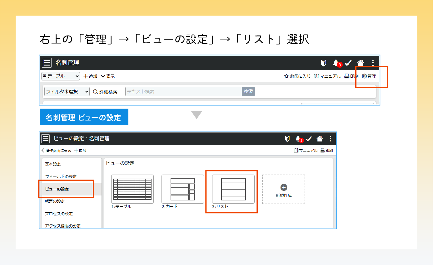This screenshot has width=433, height=265.
Task: Select フィールドの設定 in the left sidebar
Action: coord(61,176)
